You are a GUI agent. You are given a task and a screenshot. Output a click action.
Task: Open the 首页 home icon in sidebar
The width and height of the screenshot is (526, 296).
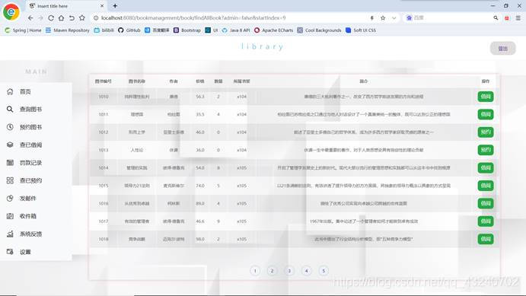pos(10,91)
